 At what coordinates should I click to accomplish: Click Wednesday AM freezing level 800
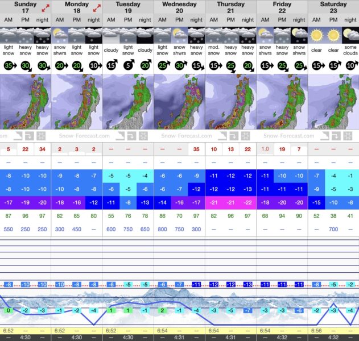click(x=162, y=229)
